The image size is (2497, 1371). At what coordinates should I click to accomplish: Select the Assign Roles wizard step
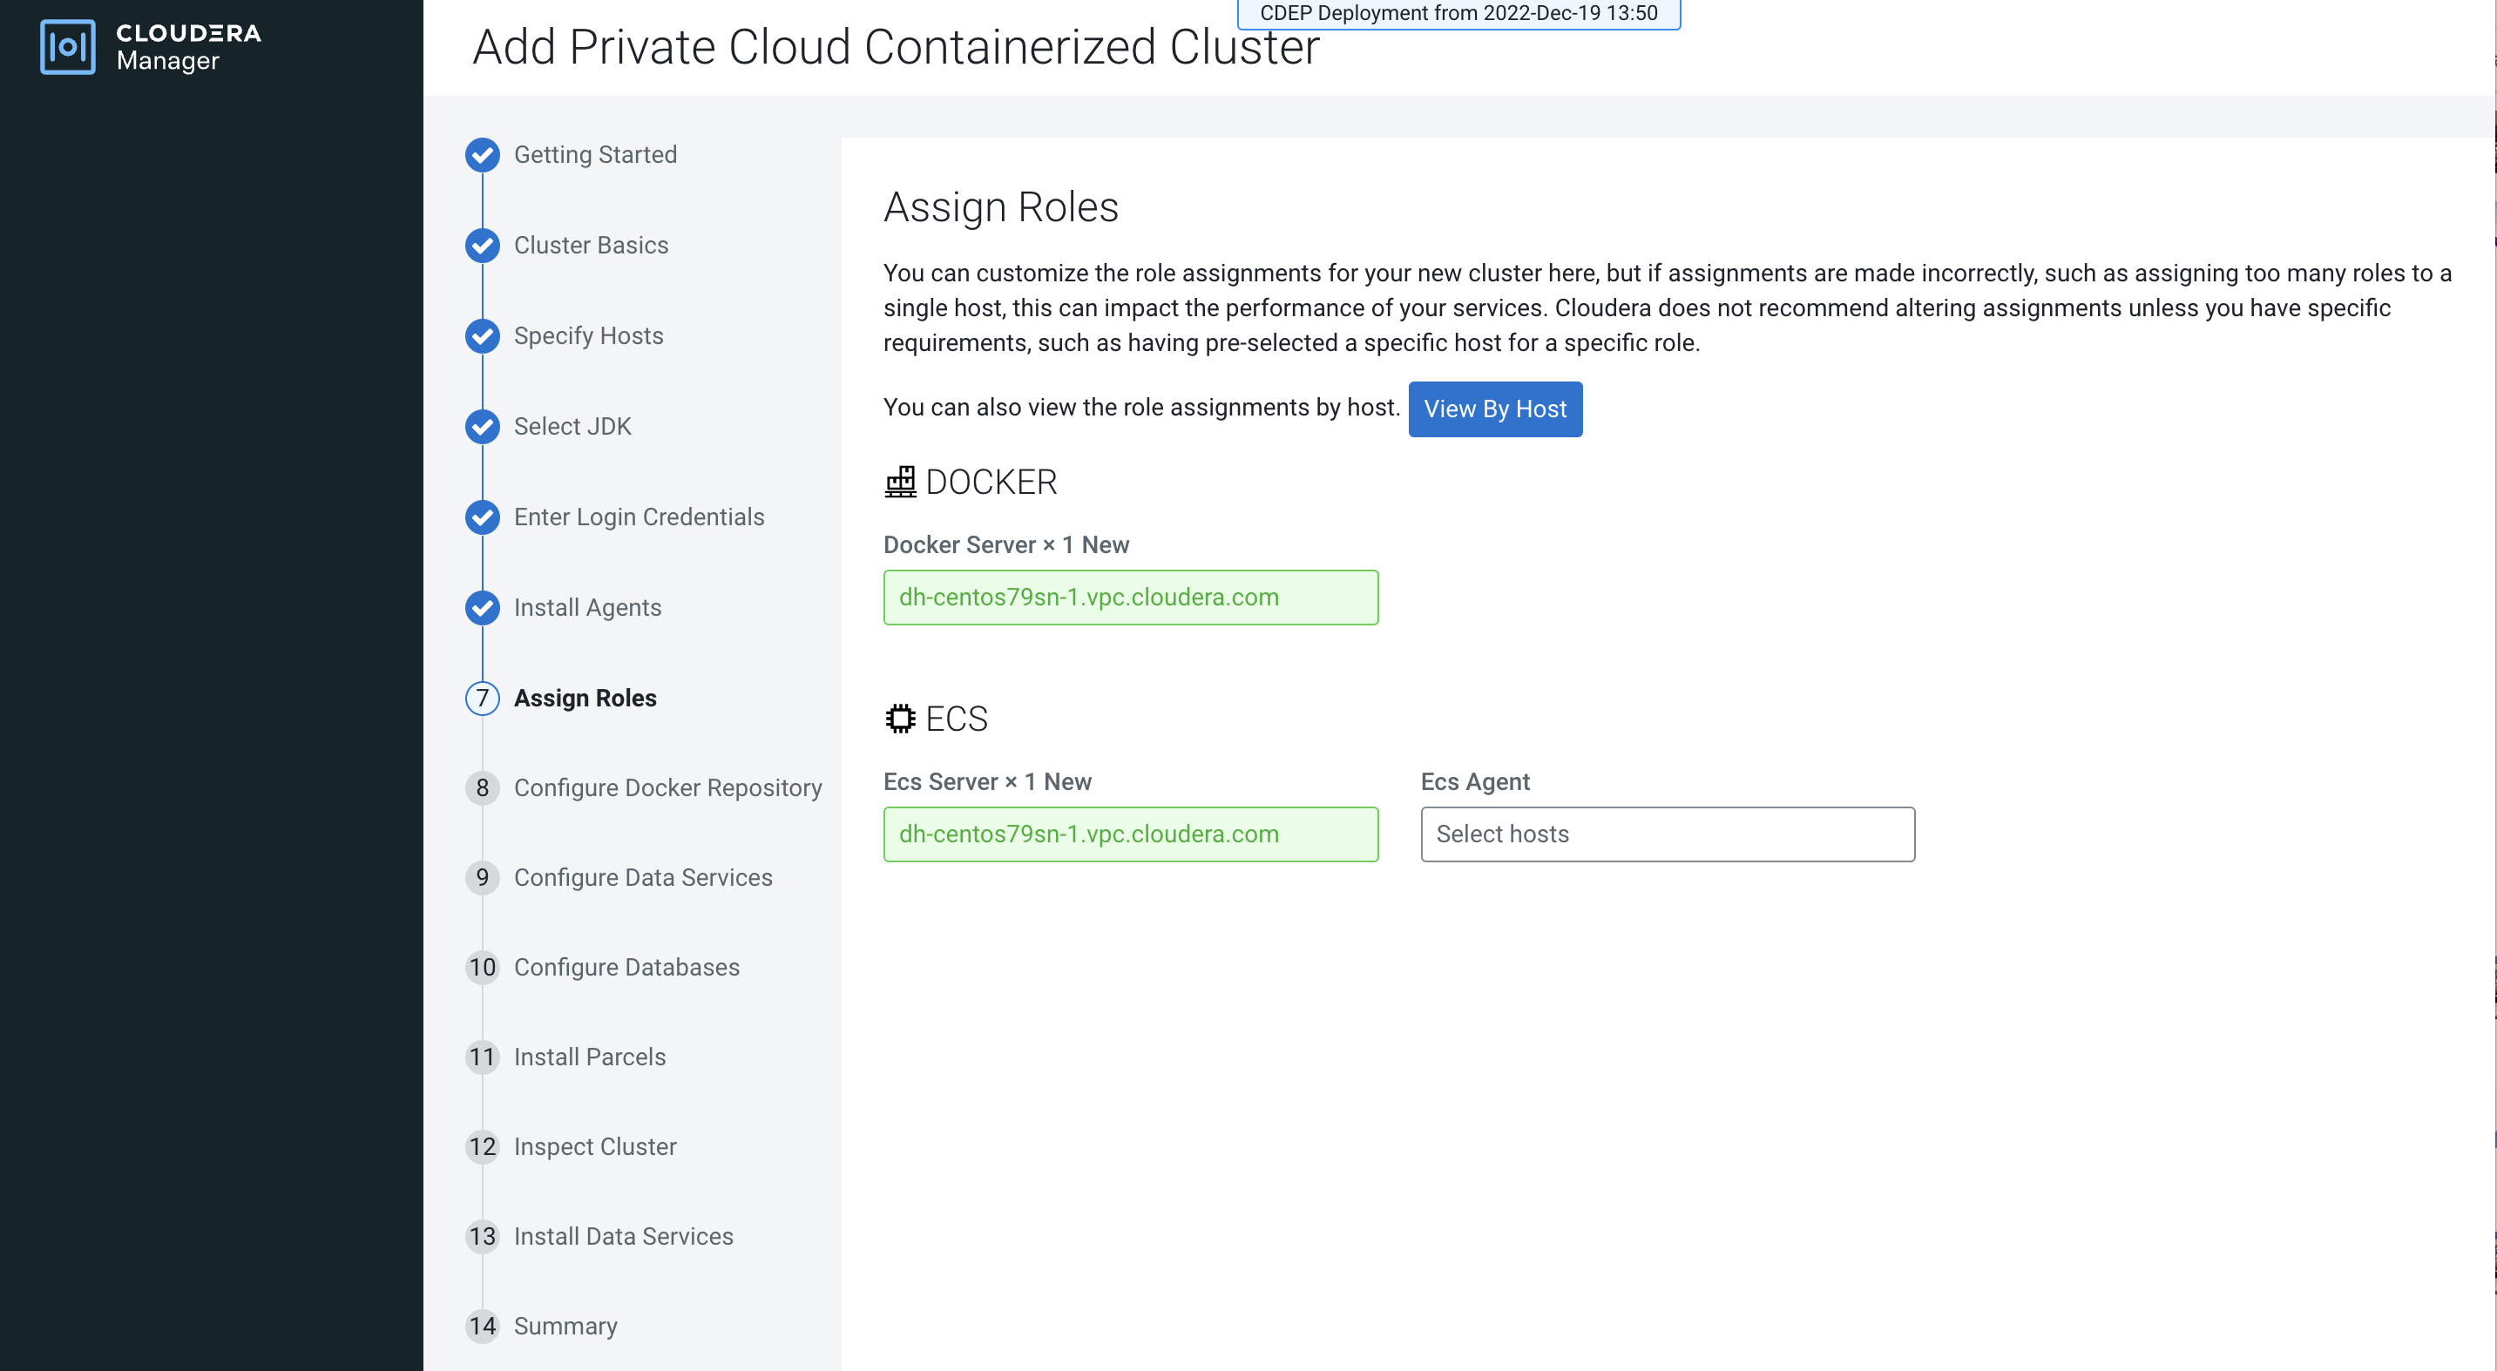click(585, 698)
